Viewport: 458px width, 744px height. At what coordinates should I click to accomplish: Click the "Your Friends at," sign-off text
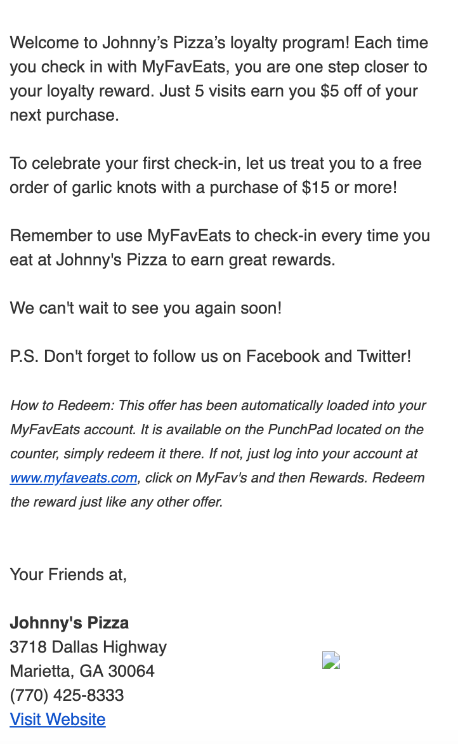click(68, 575)
